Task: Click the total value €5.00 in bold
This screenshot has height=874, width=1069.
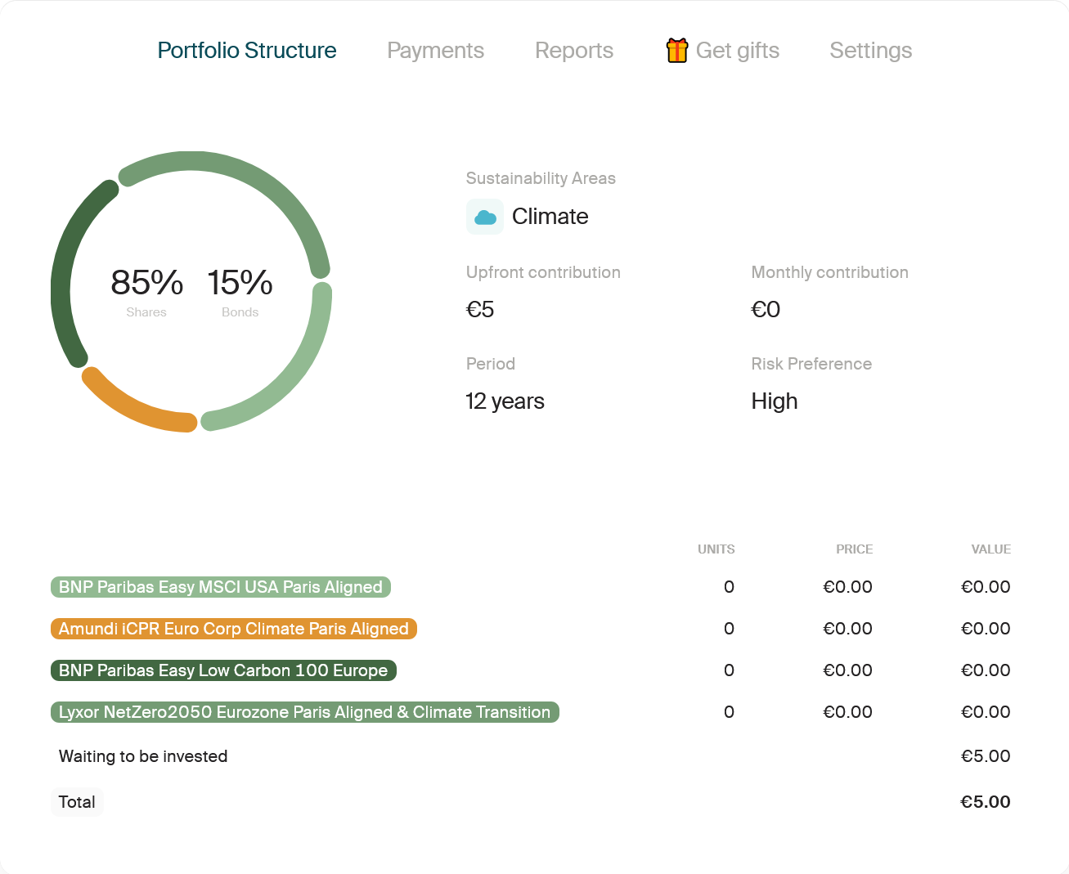Action: (986, 802)
